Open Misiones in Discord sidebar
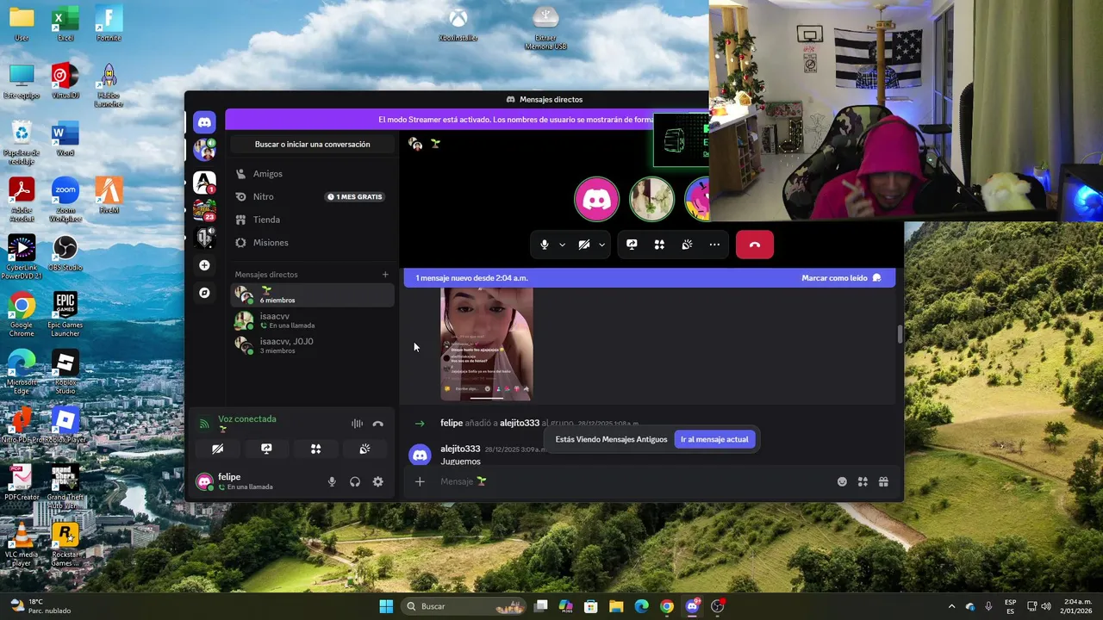 click(311, 243)
